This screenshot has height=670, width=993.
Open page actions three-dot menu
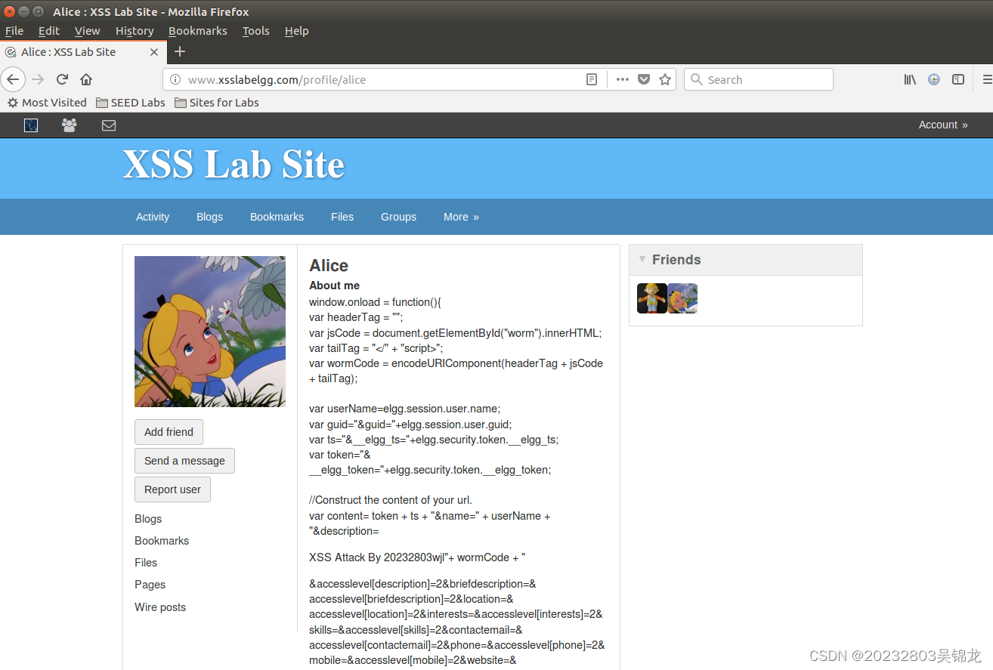tap(622, 79)
